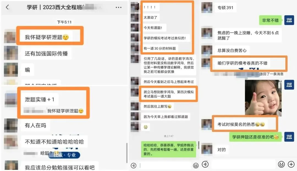Tap the voice input icon in middle chat
Image resolution: width=297 pixels, height=171 pixels.
[x=134, y=166]
